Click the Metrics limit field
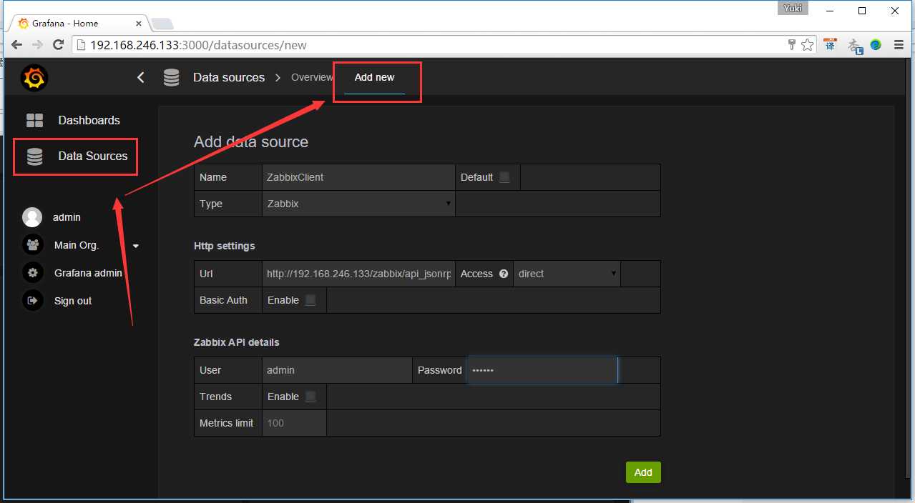 (x=294, y=423)
